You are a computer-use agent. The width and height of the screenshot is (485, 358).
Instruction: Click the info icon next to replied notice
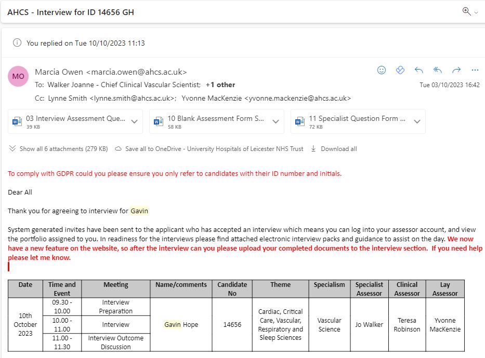pos(17,43)
